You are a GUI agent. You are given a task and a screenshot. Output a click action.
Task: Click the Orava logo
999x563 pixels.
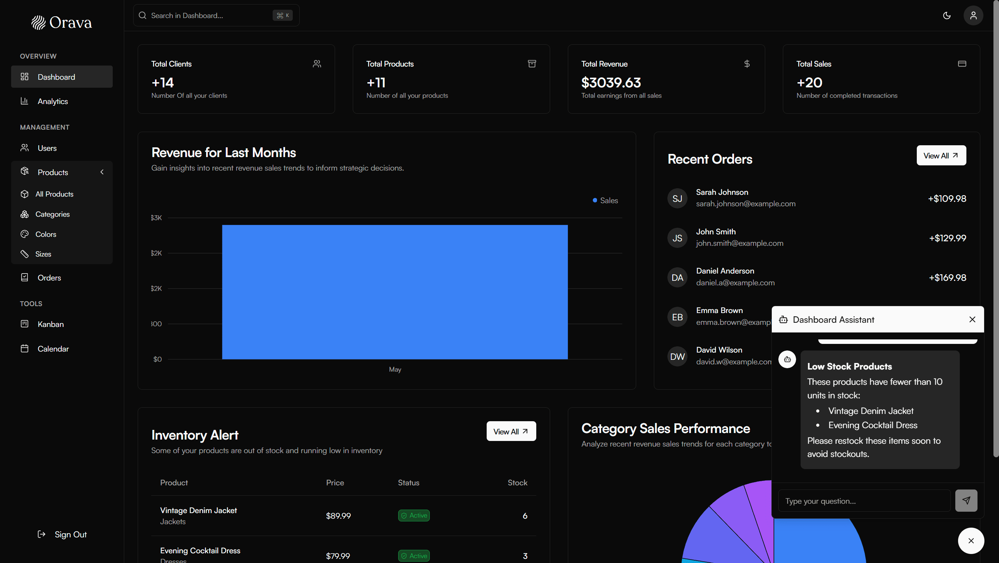pos(62,23)
